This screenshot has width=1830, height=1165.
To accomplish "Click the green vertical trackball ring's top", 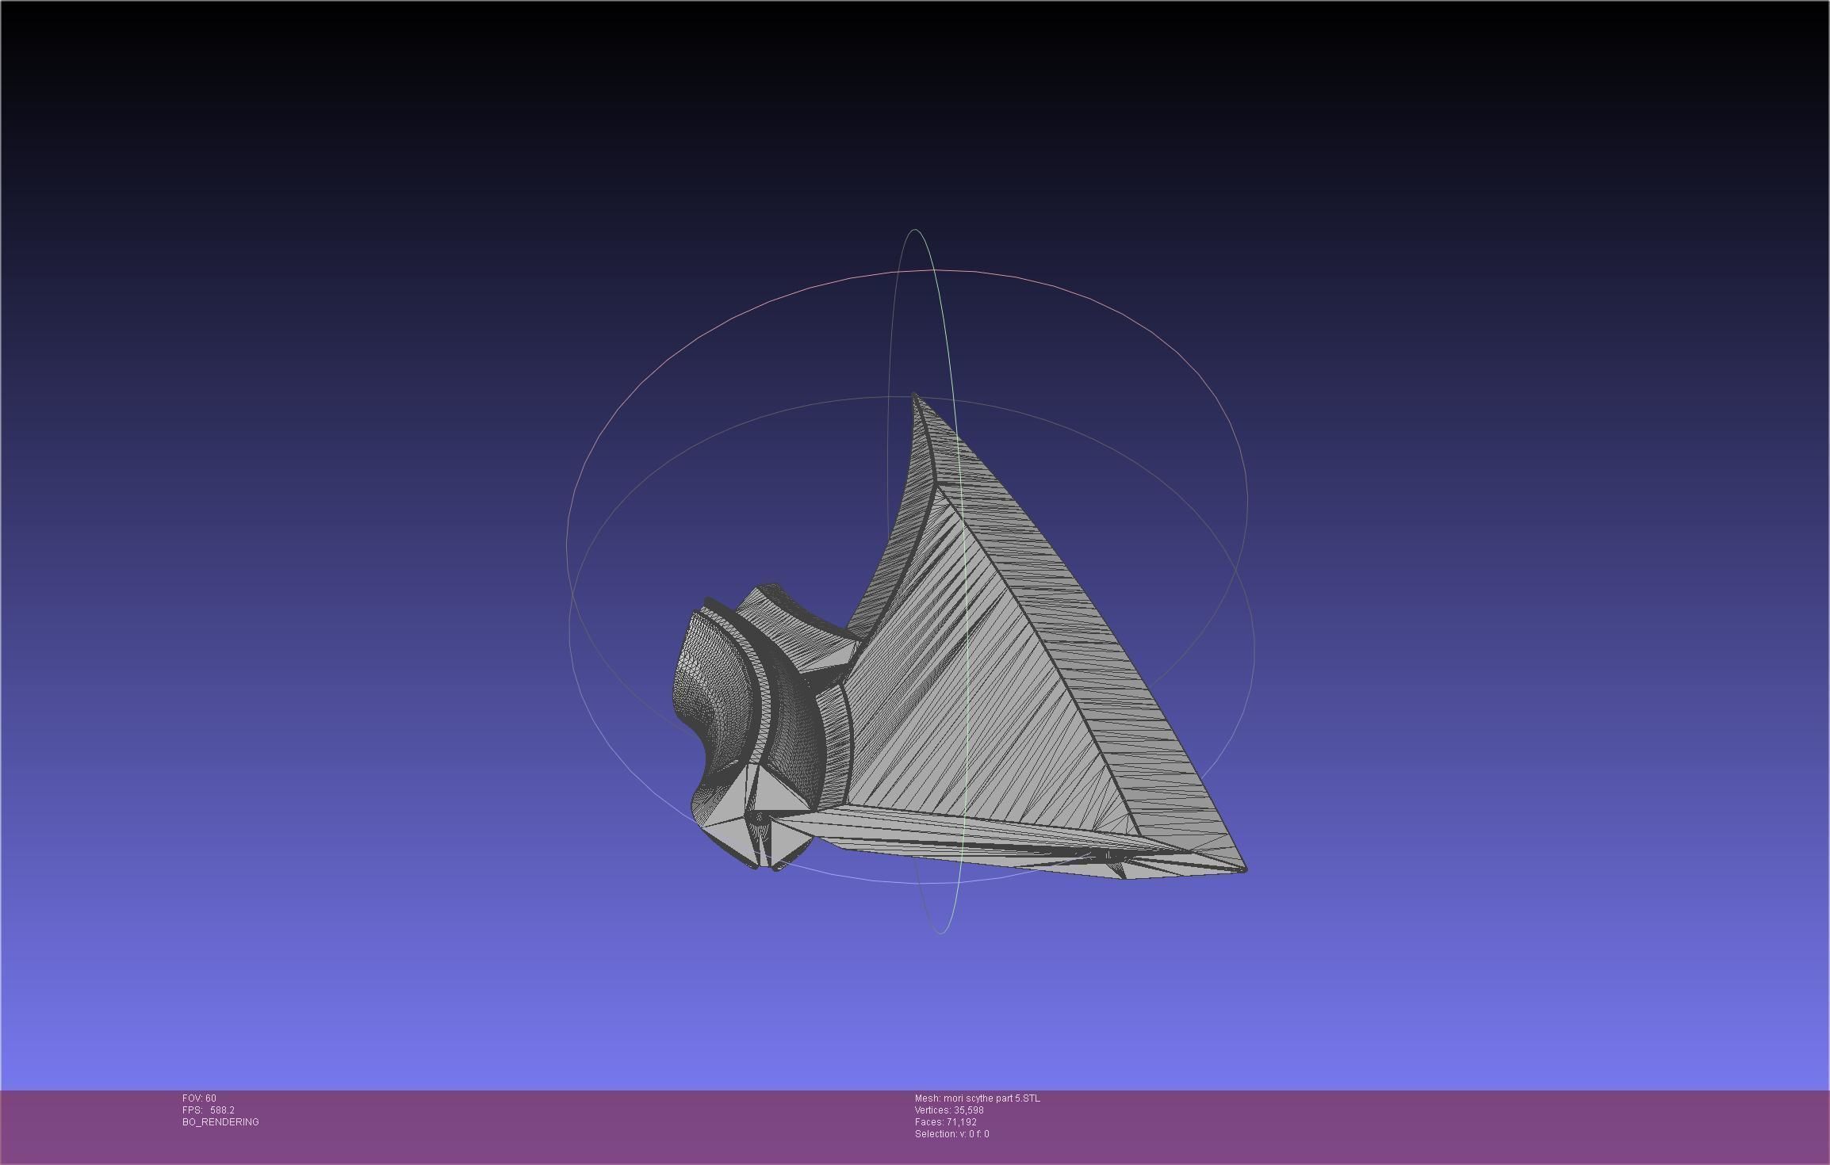I will coord(916,231).
